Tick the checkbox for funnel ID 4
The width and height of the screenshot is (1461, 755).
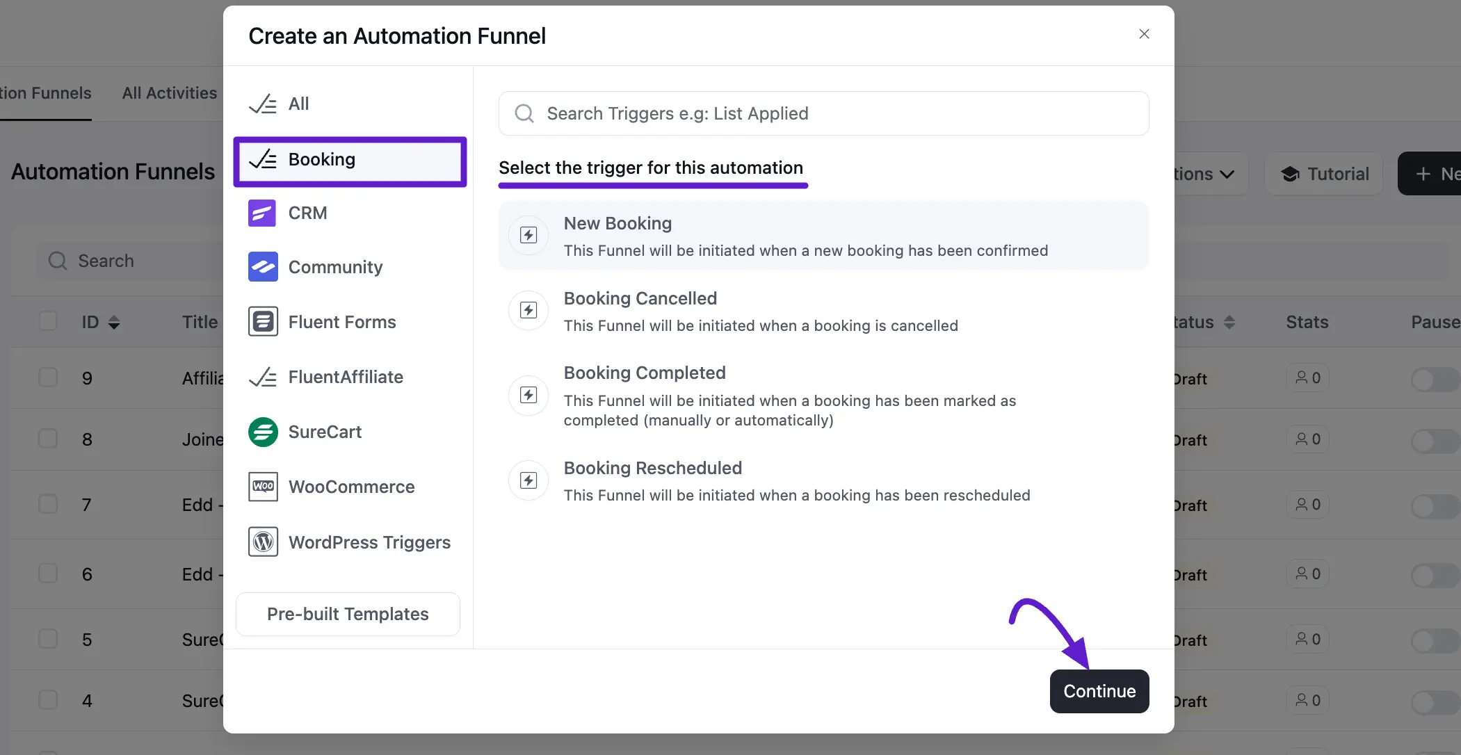coord(48,700)
